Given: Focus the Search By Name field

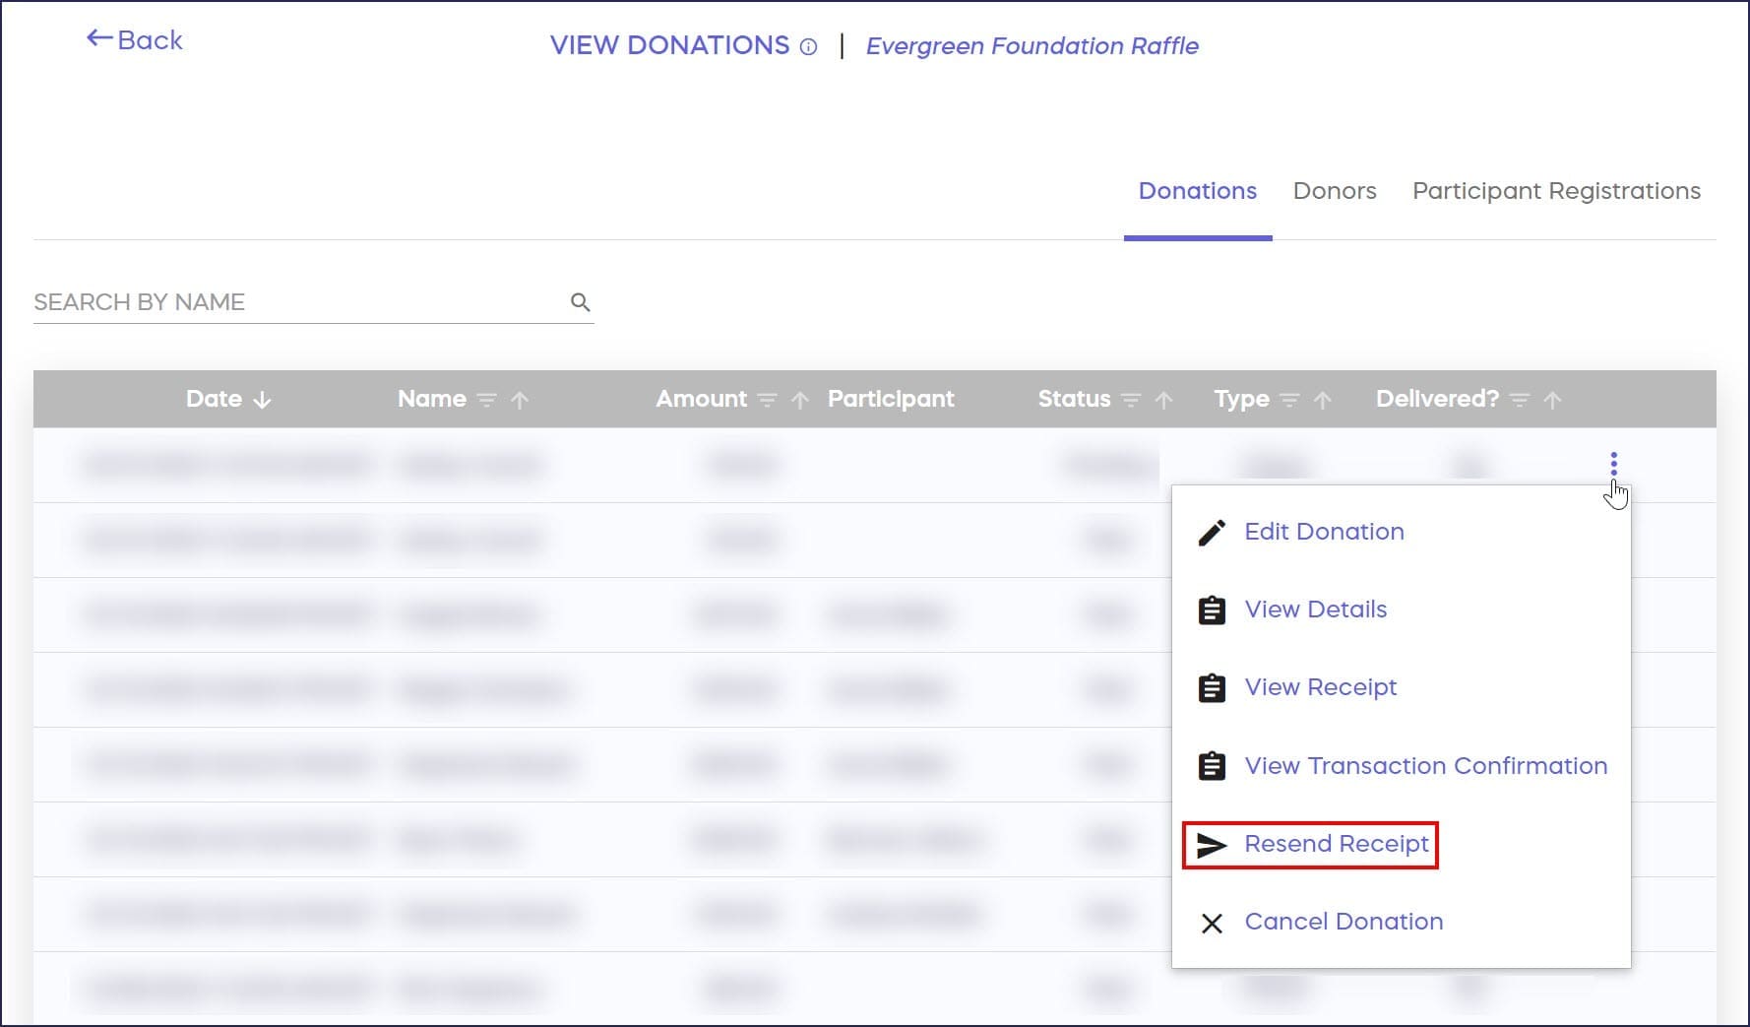Looking at the screenshot, I should tap(295, 302).
